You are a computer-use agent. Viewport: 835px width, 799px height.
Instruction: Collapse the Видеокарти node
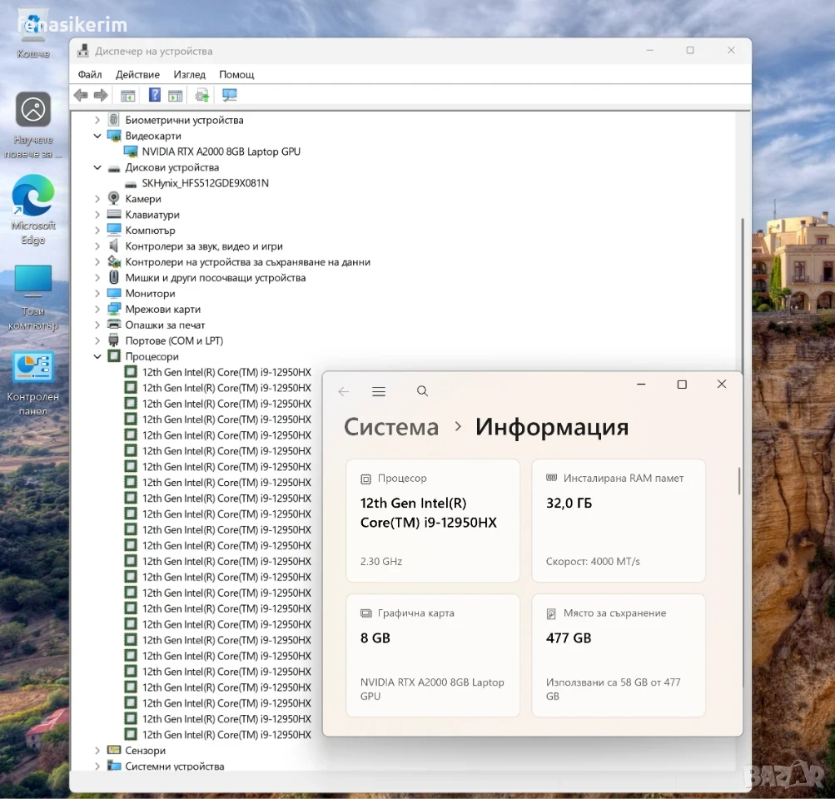coord(97,136)
